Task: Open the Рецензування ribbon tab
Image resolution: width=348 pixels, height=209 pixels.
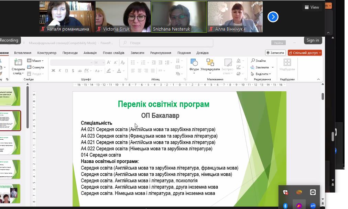Action: (161, 53)
